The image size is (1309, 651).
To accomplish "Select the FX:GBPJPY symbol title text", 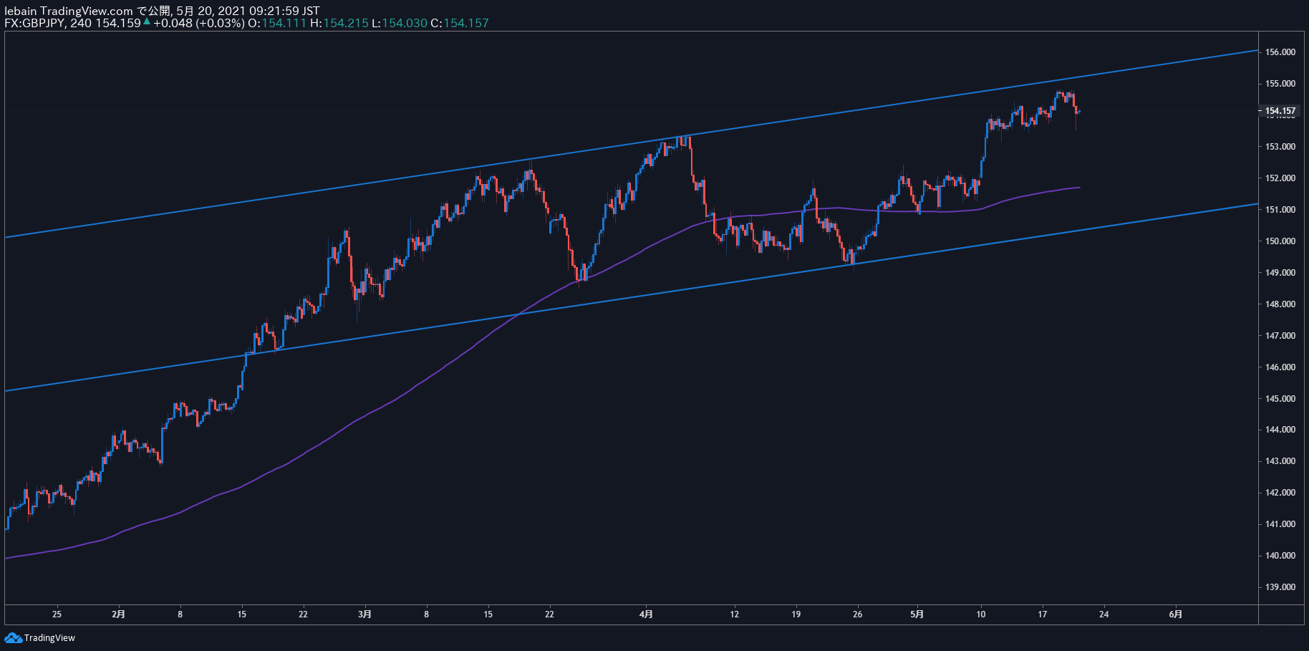I will tap(35, 23).
